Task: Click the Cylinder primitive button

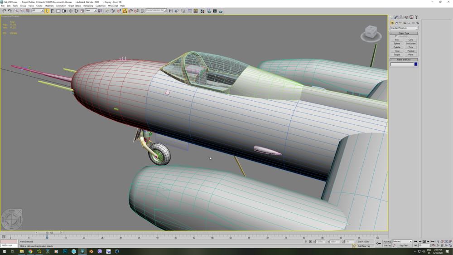Action: 397,47
